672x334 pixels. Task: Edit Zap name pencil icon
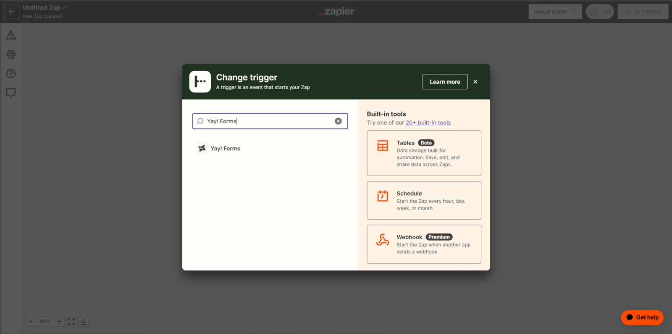65,8
